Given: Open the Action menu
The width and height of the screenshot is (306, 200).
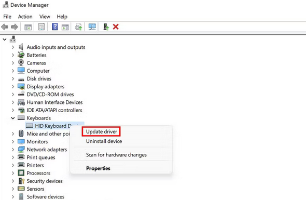Looking at the screenshot, I should (25, 17).
